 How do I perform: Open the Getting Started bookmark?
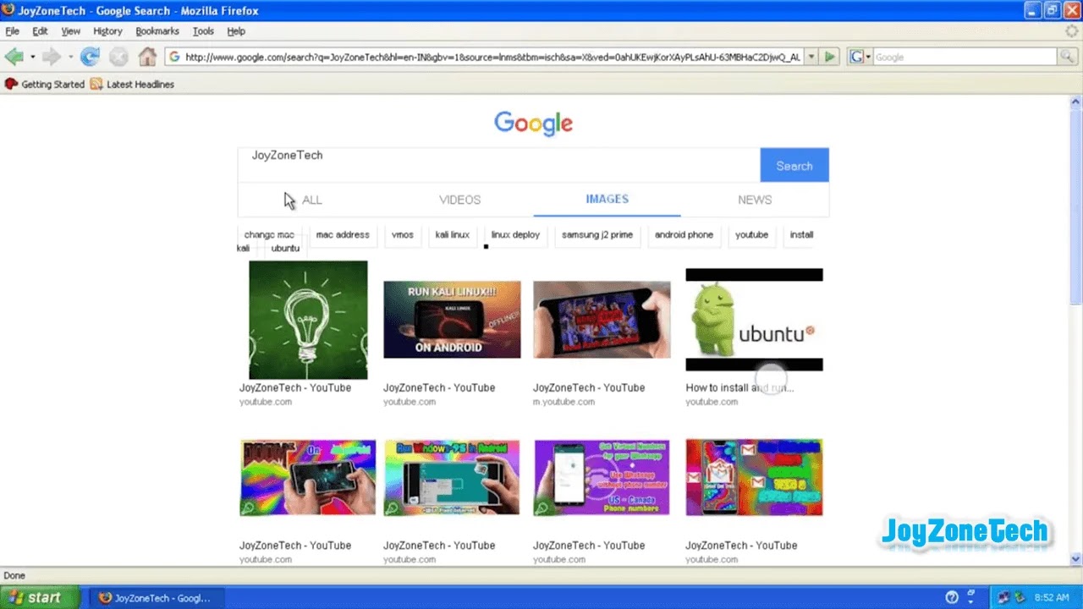pyautogui.click(x=45, y=85)
